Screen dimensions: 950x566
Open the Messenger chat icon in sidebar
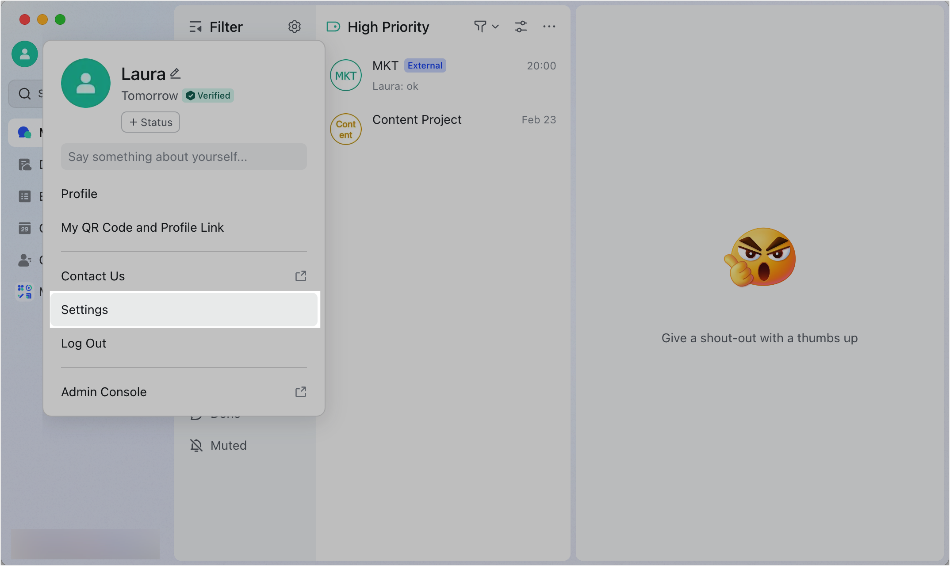[24, 132]
